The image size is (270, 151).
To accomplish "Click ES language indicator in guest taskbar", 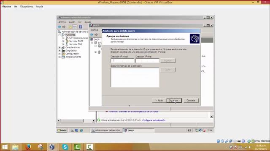I will [189, 130].
